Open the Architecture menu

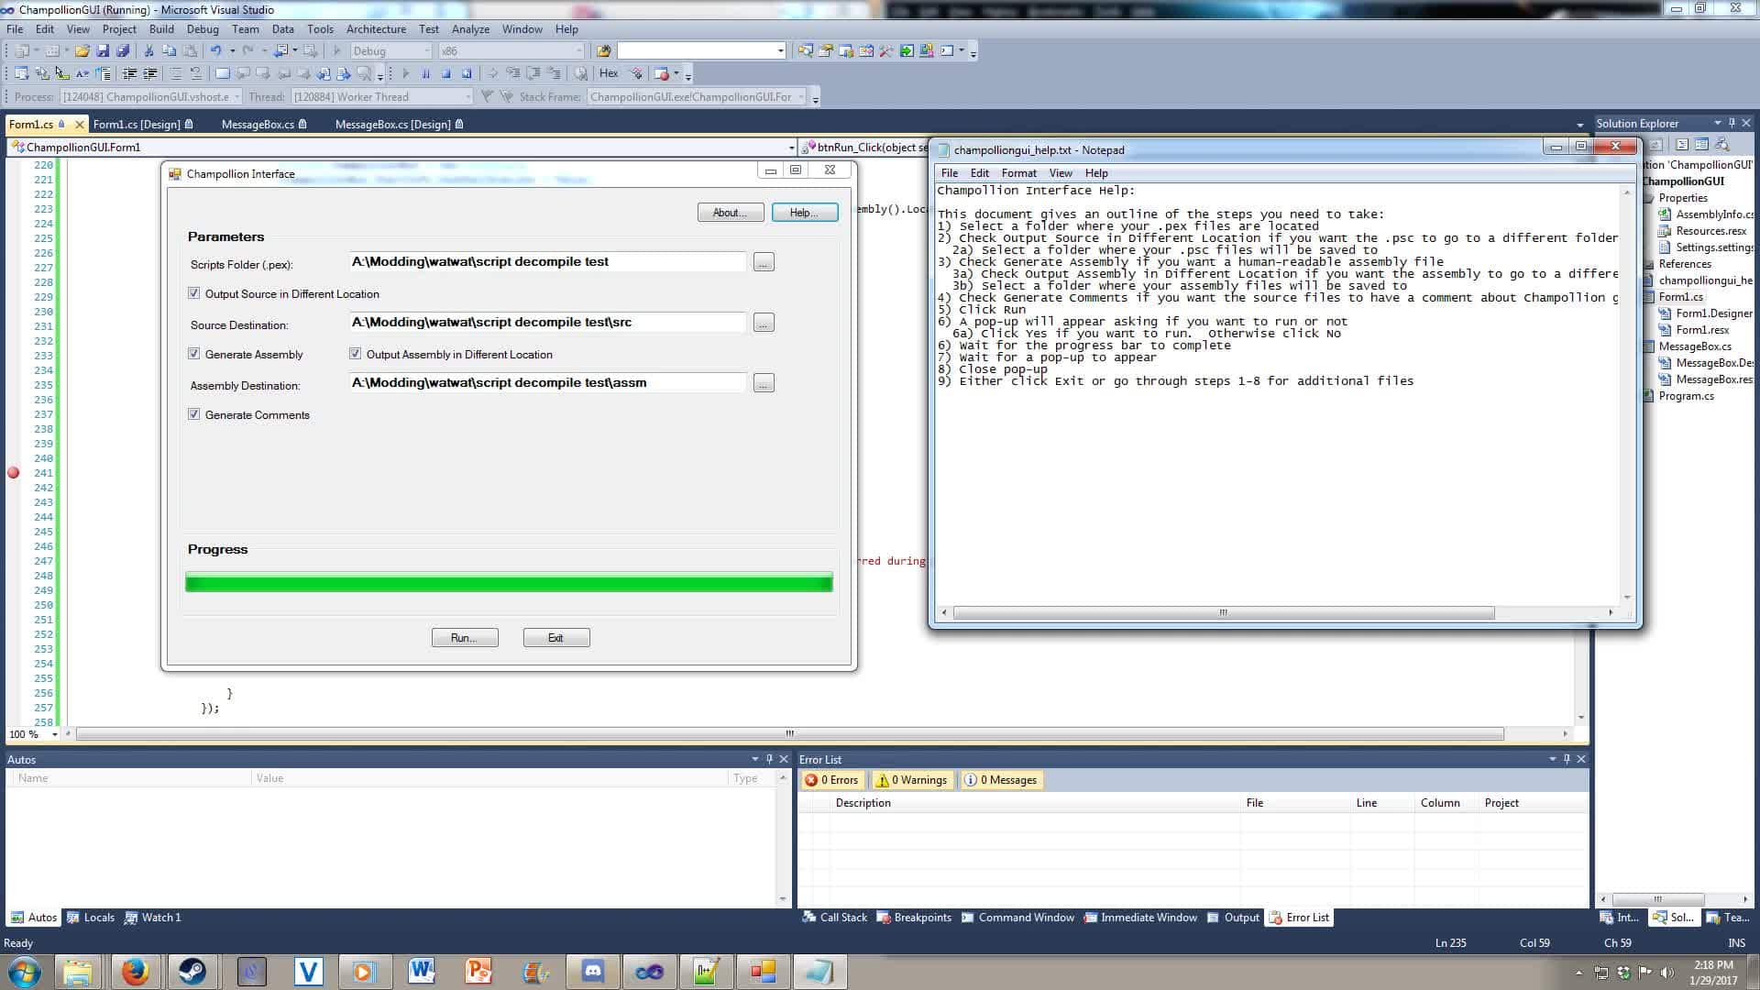click(376, 29)
